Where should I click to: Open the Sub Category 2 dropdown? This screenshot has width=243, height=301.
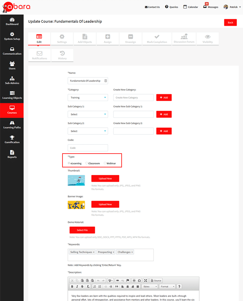pyautogui.click(x=88, y=131)
